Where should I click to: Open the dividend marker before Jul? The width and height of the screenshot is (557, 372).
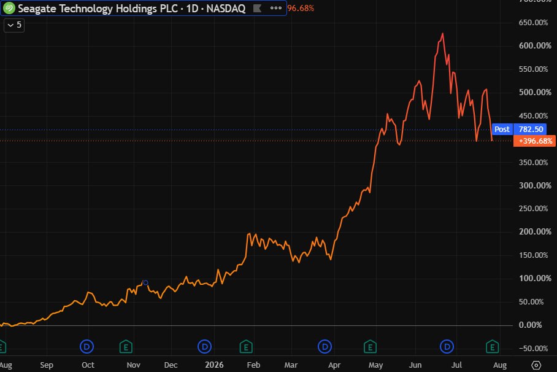447,346
